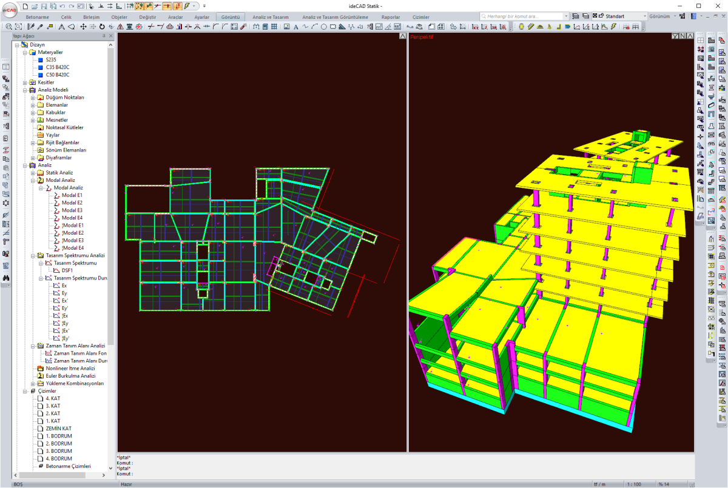Select the Zoom magnifier tool
Image resolution: width=728 pixels, height=488 pixels.
click(x=8, y=27)
